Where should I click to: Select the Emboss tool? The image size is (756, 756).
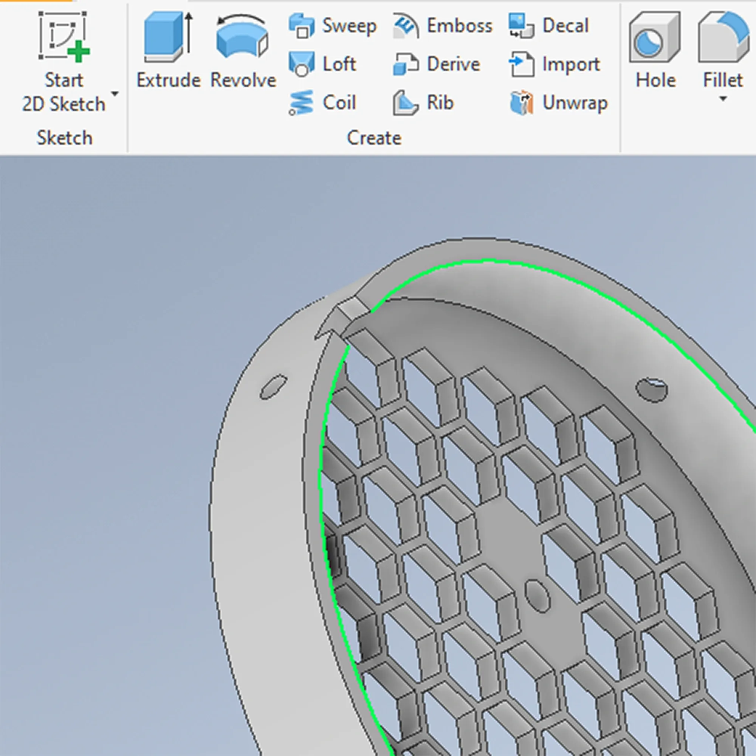[443, 26]
